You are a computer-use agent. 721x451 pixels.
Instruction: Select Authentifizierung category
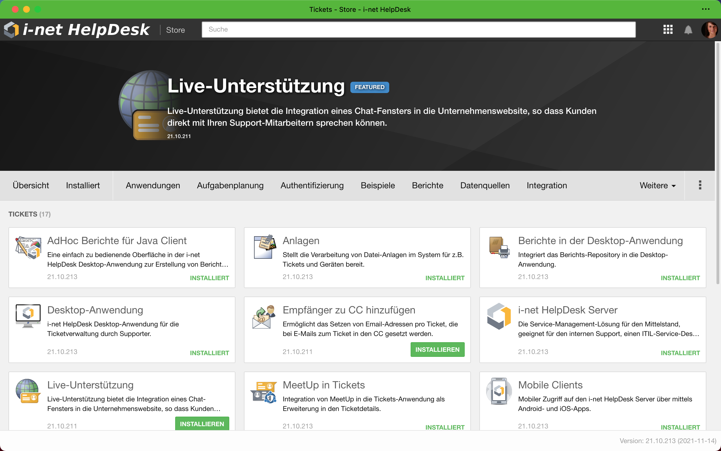click(312, 185)
